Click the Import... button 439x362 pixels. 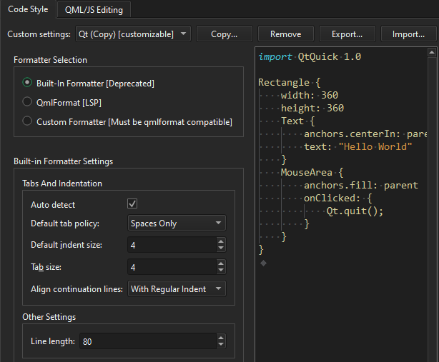[408, 34]
